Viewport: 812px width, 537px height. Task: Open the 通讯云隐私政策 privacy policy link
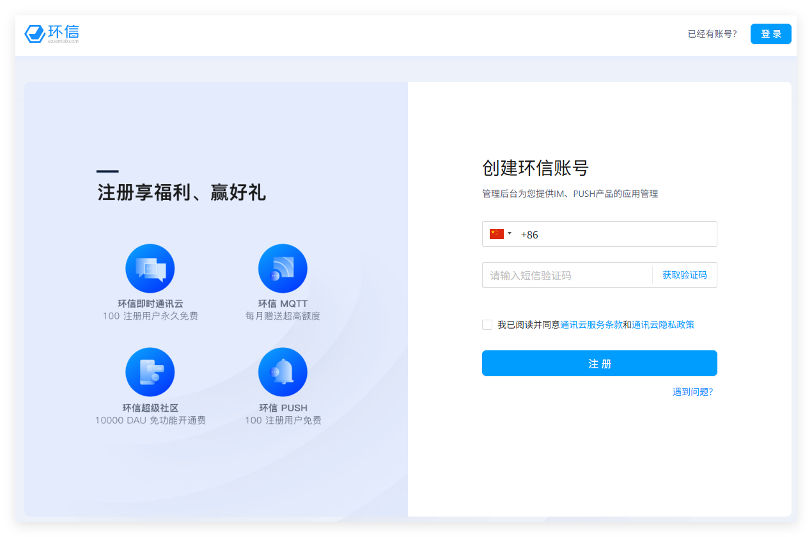pos(663,325)
